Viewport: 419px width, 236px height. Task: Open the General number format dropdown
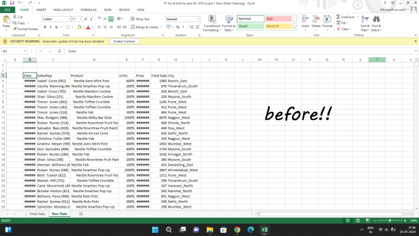[198, 19]
